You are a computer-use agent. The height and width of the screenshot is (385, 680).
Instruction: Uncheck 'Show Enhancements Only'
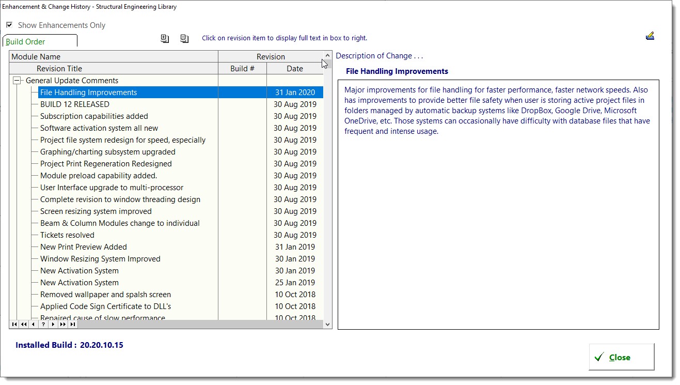(9, 25)
